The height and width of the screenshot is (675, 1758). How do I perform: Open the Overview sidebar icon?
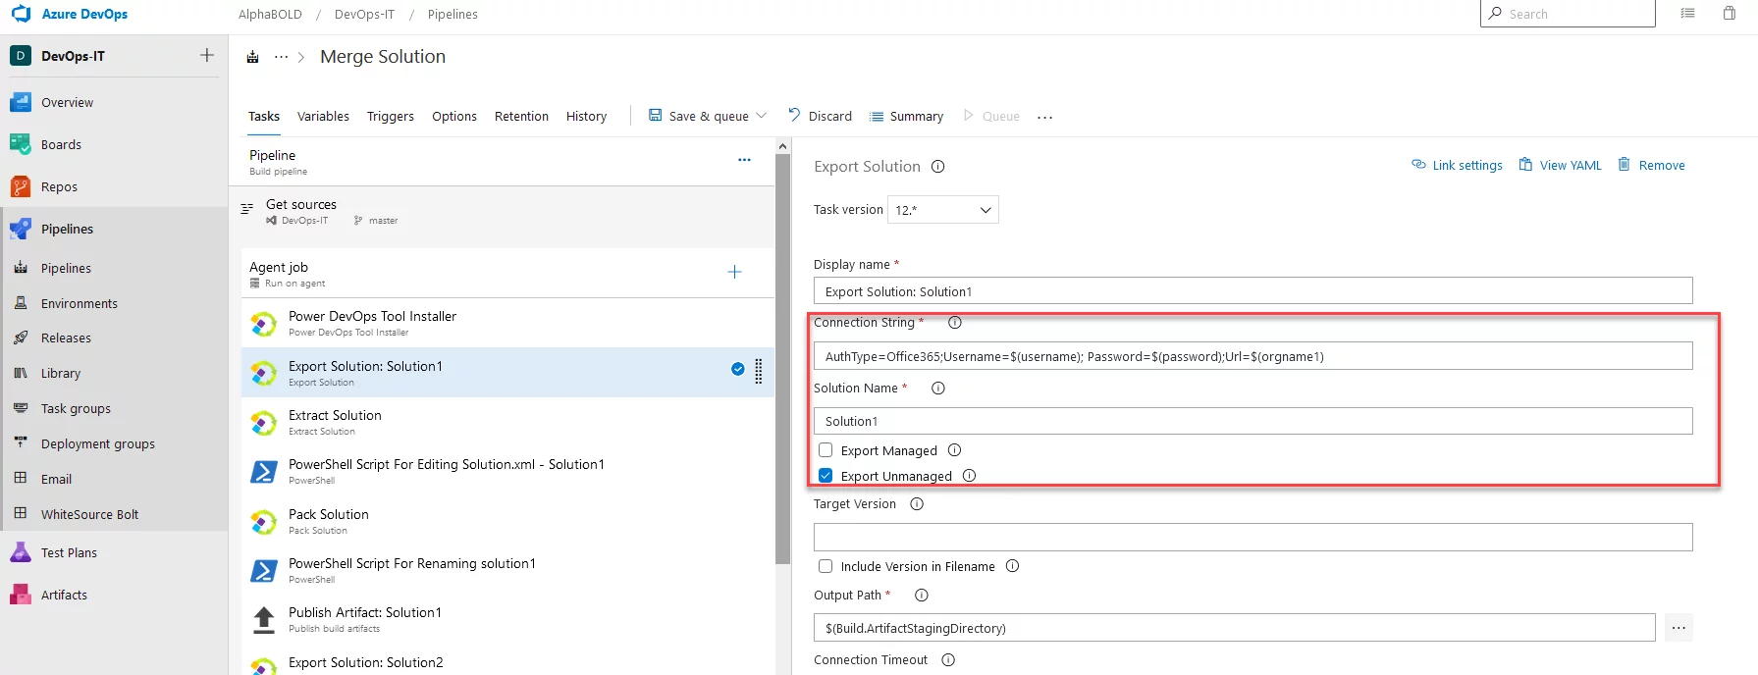(21, 102)
